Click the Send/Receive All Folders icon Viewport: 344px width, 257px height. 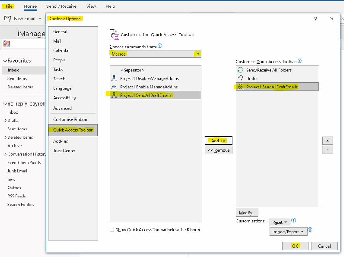click(240, 70)
